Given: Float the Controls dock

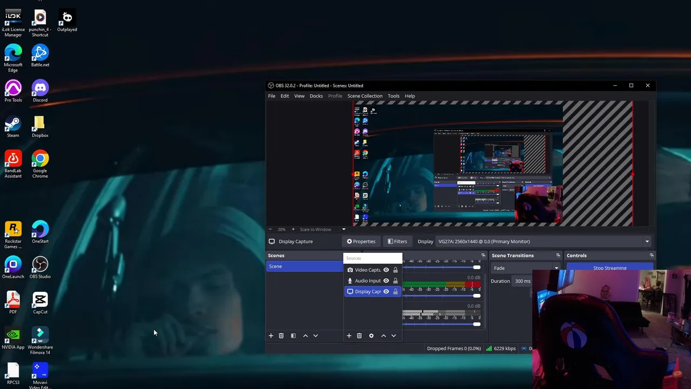Looking at the screenshot, I should pyautogui.click(x=652, y=256).
